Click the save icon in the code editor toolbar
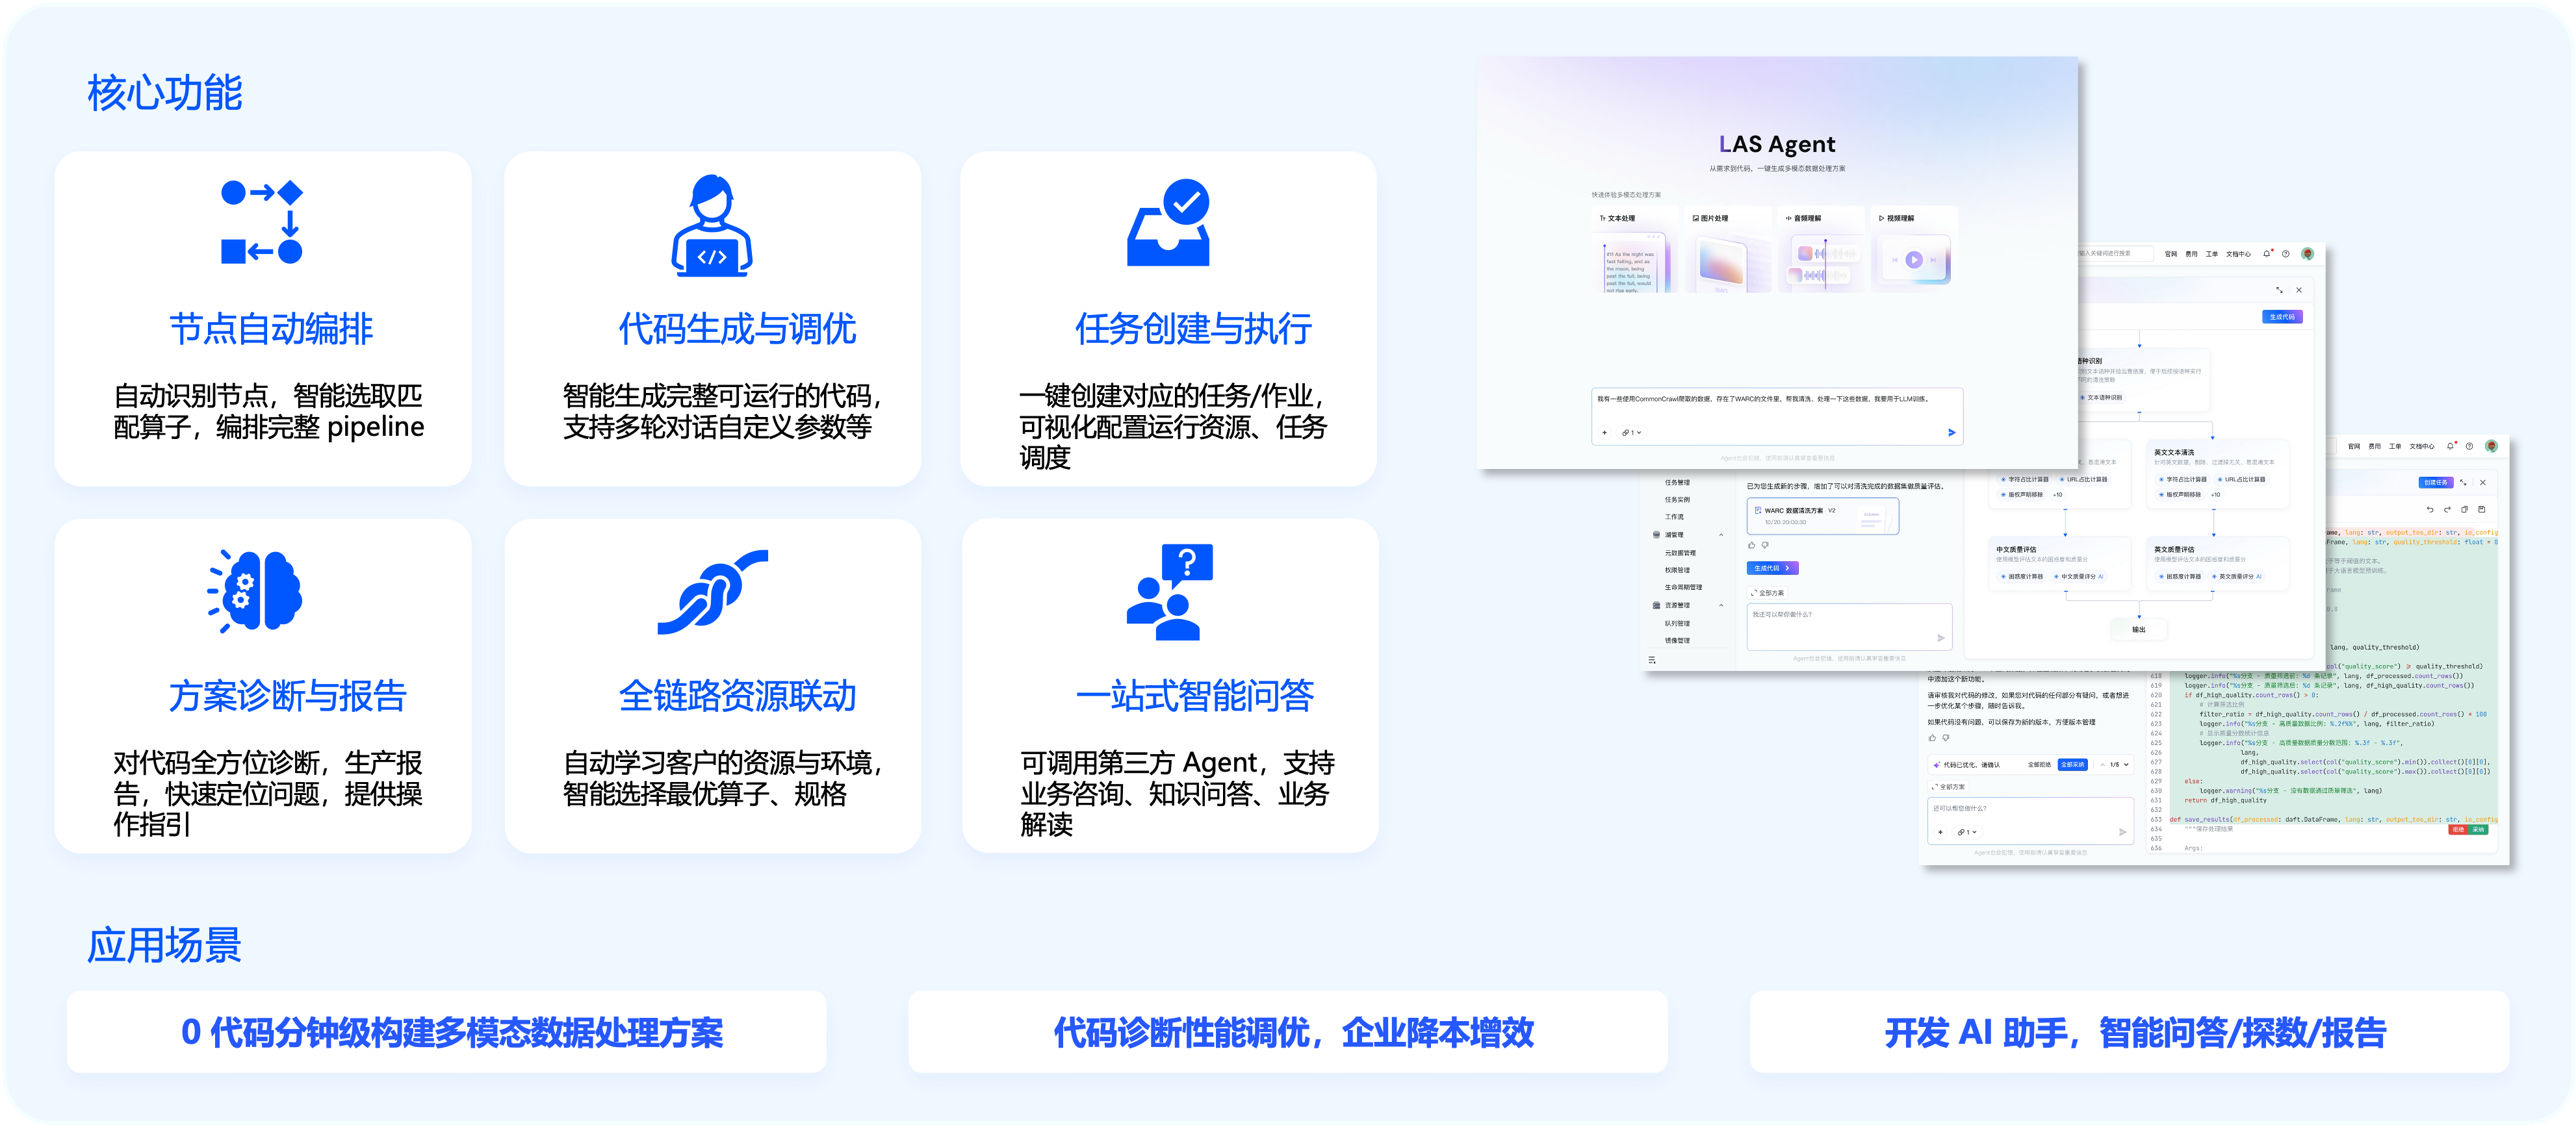The height and width of the screenshot is (1125, 2576). (x=2481, y=509)
